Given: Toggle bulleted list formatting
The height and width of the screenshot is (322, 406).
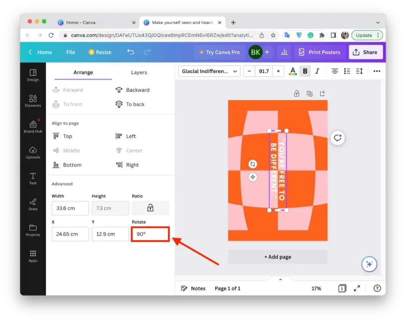Looking at the screenshot, I should coord(347,71).
